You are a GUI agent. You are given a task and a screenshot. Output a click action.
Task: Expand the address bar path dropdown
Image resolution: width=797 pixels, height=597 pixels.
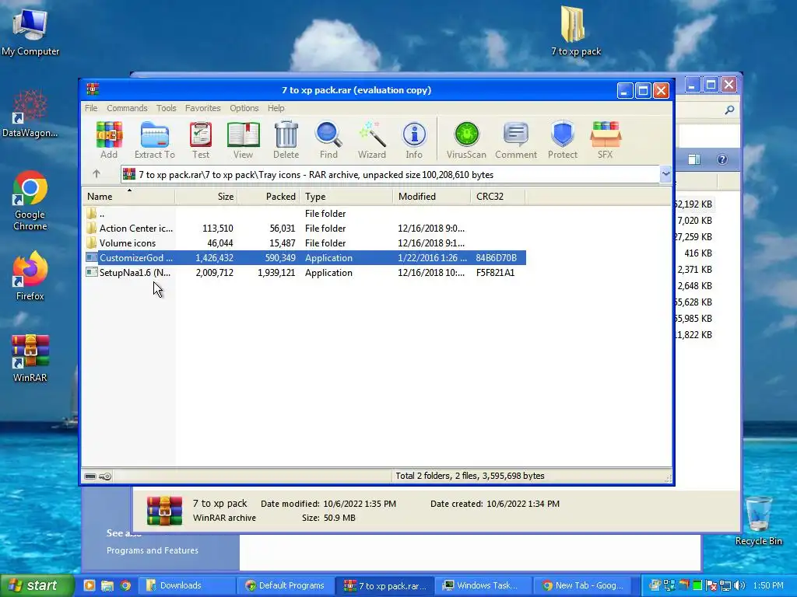[666, 174]
